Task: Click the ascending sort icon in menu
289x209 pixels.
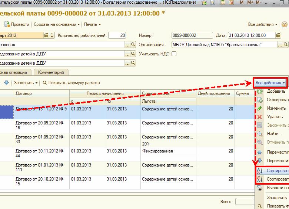Action: click(259, 171)
